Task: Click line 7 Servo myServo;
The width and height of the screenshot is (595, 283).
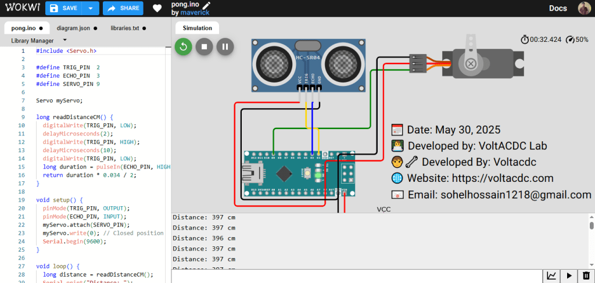Action: pyautogui.click(x=59, y=101)
